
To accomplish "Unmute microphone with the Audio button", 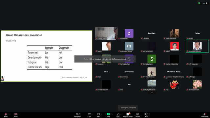I will [x=6, y=115].
